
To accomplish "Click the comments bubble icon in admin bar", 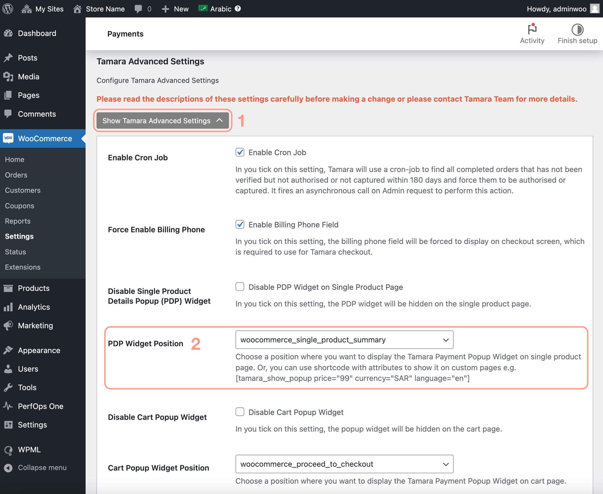I will click(138, 9).
